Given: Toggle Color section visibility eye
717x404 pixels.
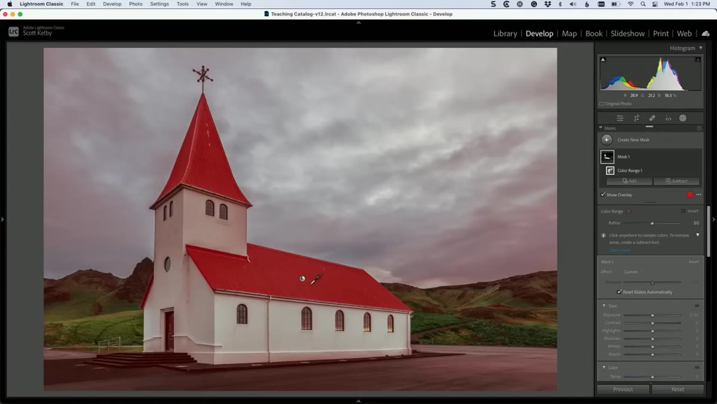Looking at the screenshot, I should pyautogui.click(x=697, y=368).
